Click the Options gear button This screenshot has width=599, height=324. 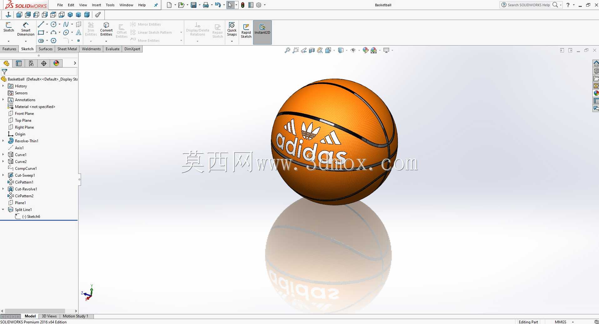(x=259, y=5)
